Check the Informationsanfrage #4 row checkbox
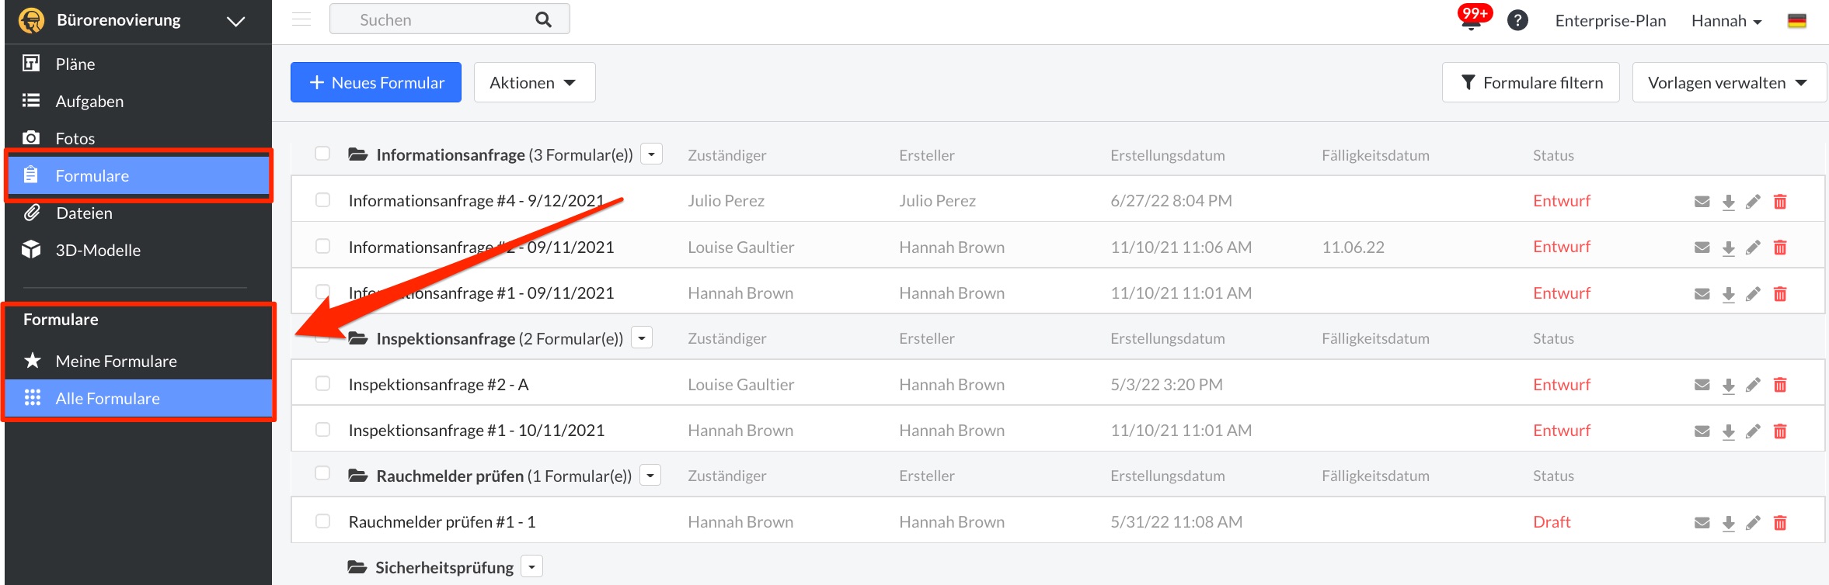Image resolution: width=1829 pixels, height=585 pixels. tap(322, 200)
